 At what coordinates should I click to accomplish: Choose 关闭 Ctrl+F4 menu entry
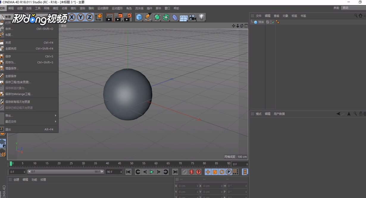(29, 42)
